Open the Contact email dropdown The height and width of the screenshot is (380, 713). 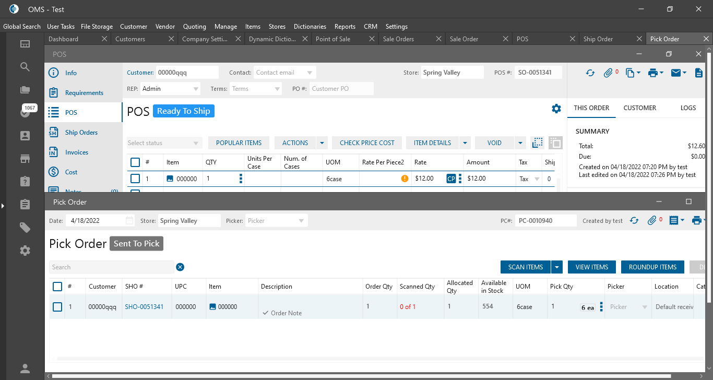(310, 73)
